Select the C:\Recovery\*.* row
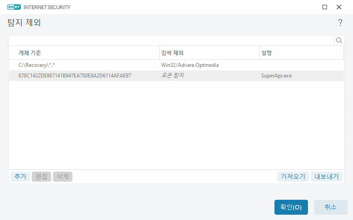 coord(176,65)
